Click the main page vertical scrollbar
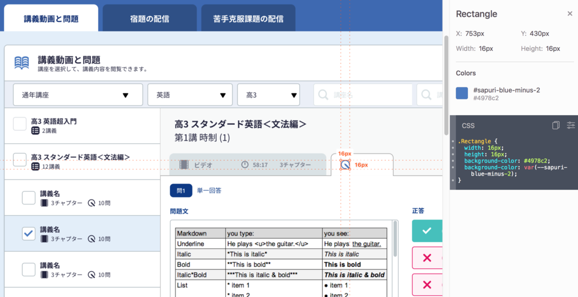Viewport: 578px width, 297px height. 446,86
